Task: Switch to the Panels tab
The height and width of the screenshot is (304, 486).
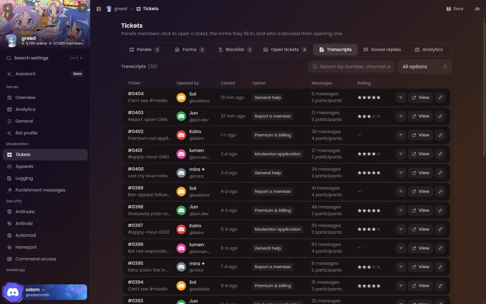Action: 144,50
